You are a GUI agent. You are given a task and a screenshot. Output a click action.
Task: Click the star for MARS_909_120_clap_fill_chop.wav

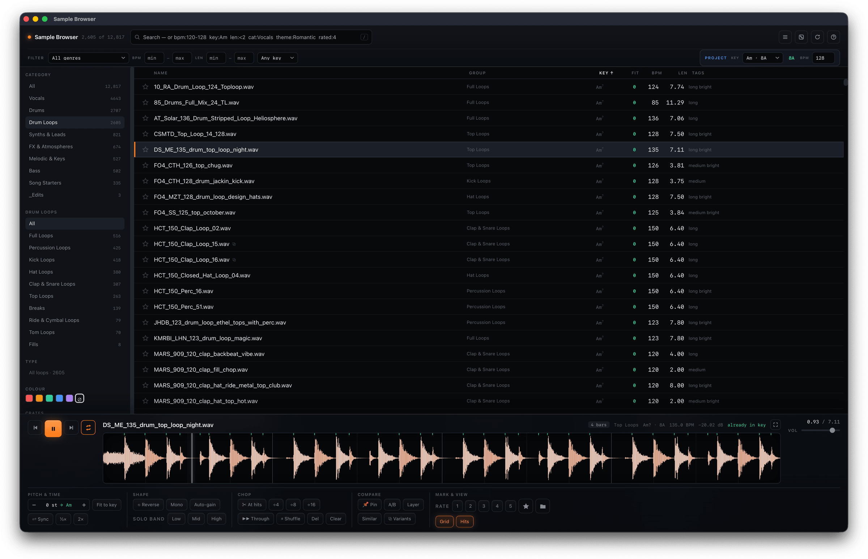point(146,370)
